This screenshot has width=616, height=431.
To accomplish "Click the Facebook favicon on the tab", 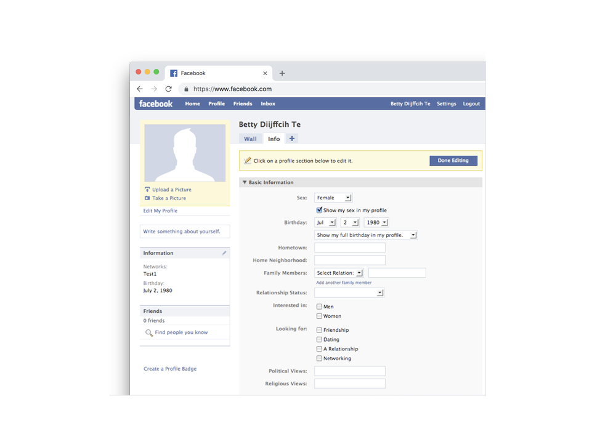I will pyautogui.click(x=174, y=73).
